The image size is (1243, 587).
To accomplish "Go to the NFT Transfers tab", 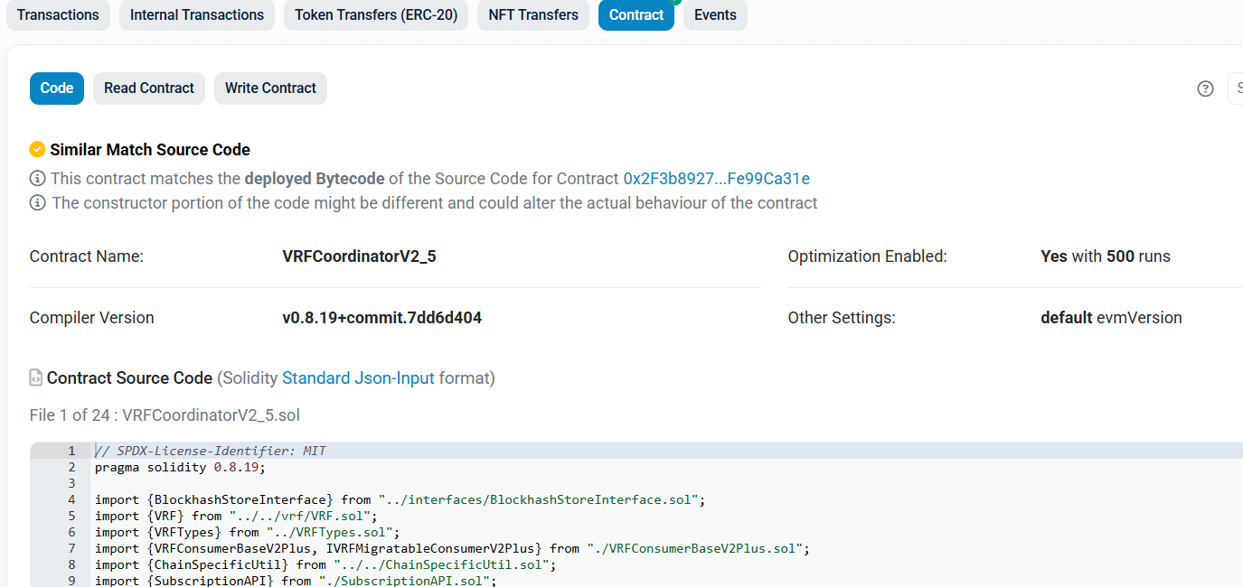I will click(x=533, y=15).
